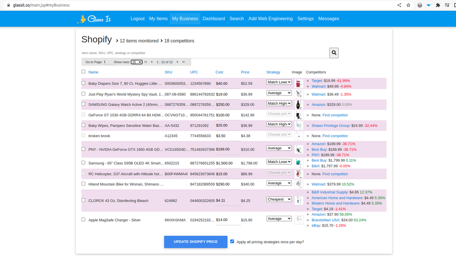This screenshot has width=456, height=256.
Task: Jump to the last page of results
Action: click(x=183, y=62)
